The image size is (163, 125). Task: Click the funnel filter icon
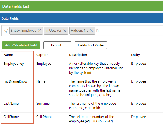(x=6, y=31)
